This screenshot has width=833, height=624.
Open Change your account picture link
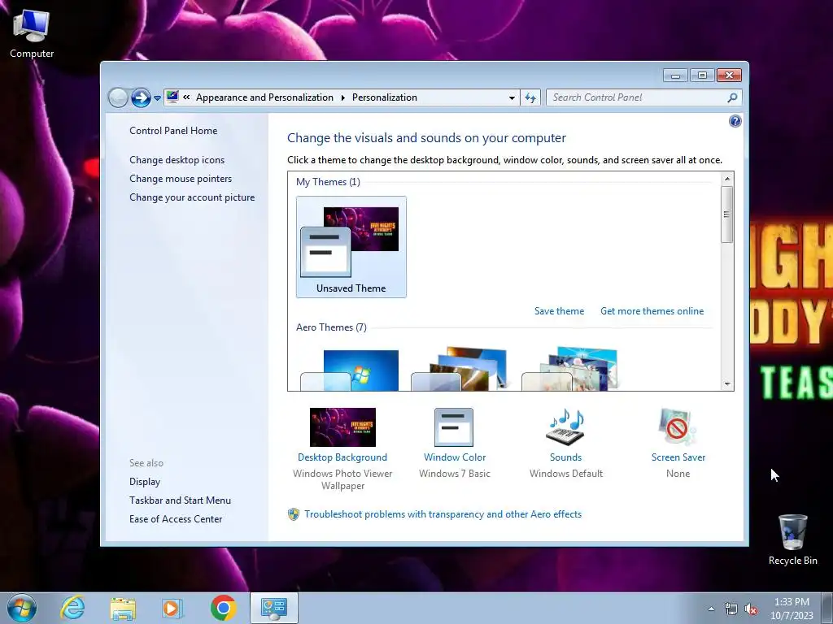point(192,197)
